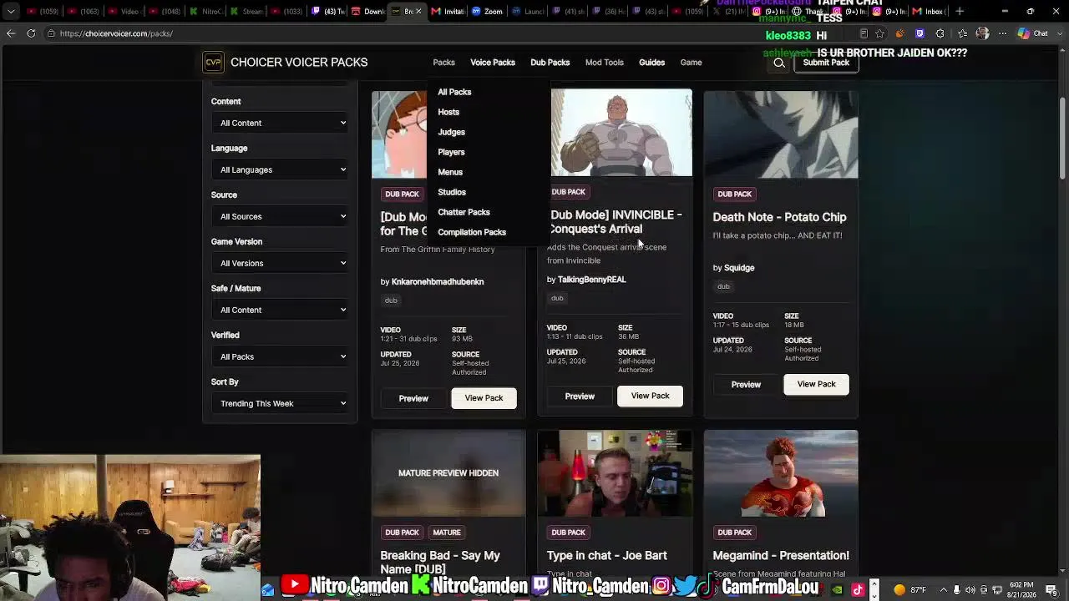Click the CVP site logo icon
The height and width of the screenshot is (601, 1069).
213,63
